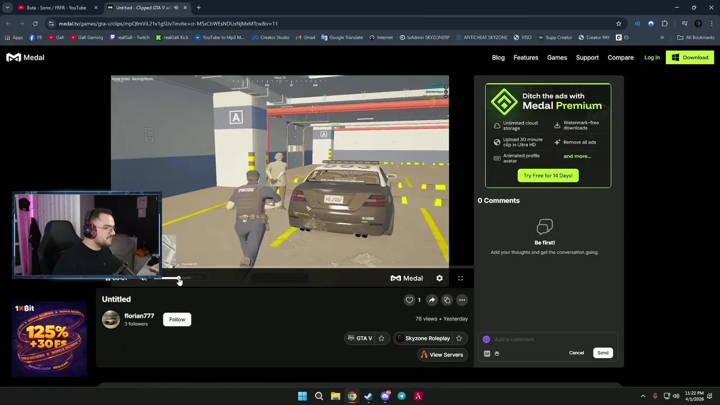720x405 pixels.
Task: Open the emoji picker in comment box
Action: point(497,353)
